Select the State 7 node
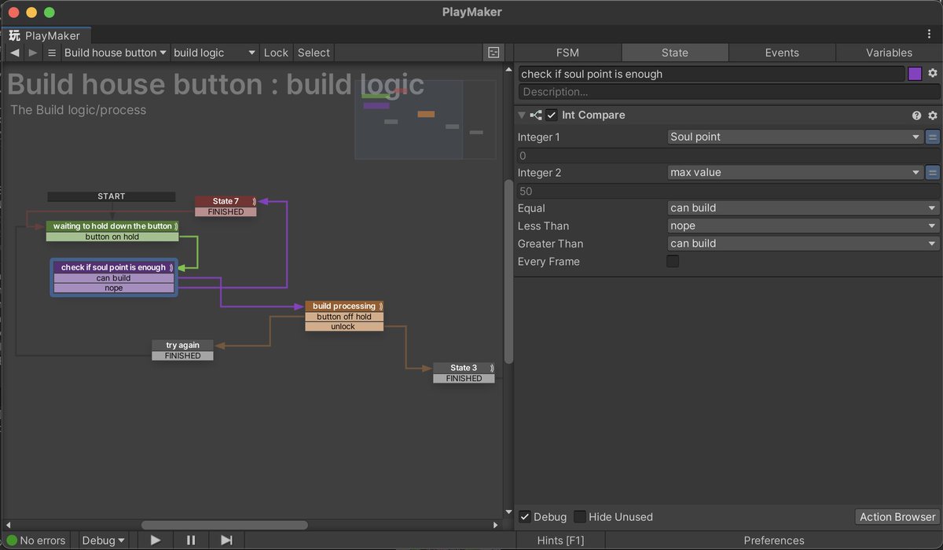This screenshot has height=550, width=943. point(226,201)
